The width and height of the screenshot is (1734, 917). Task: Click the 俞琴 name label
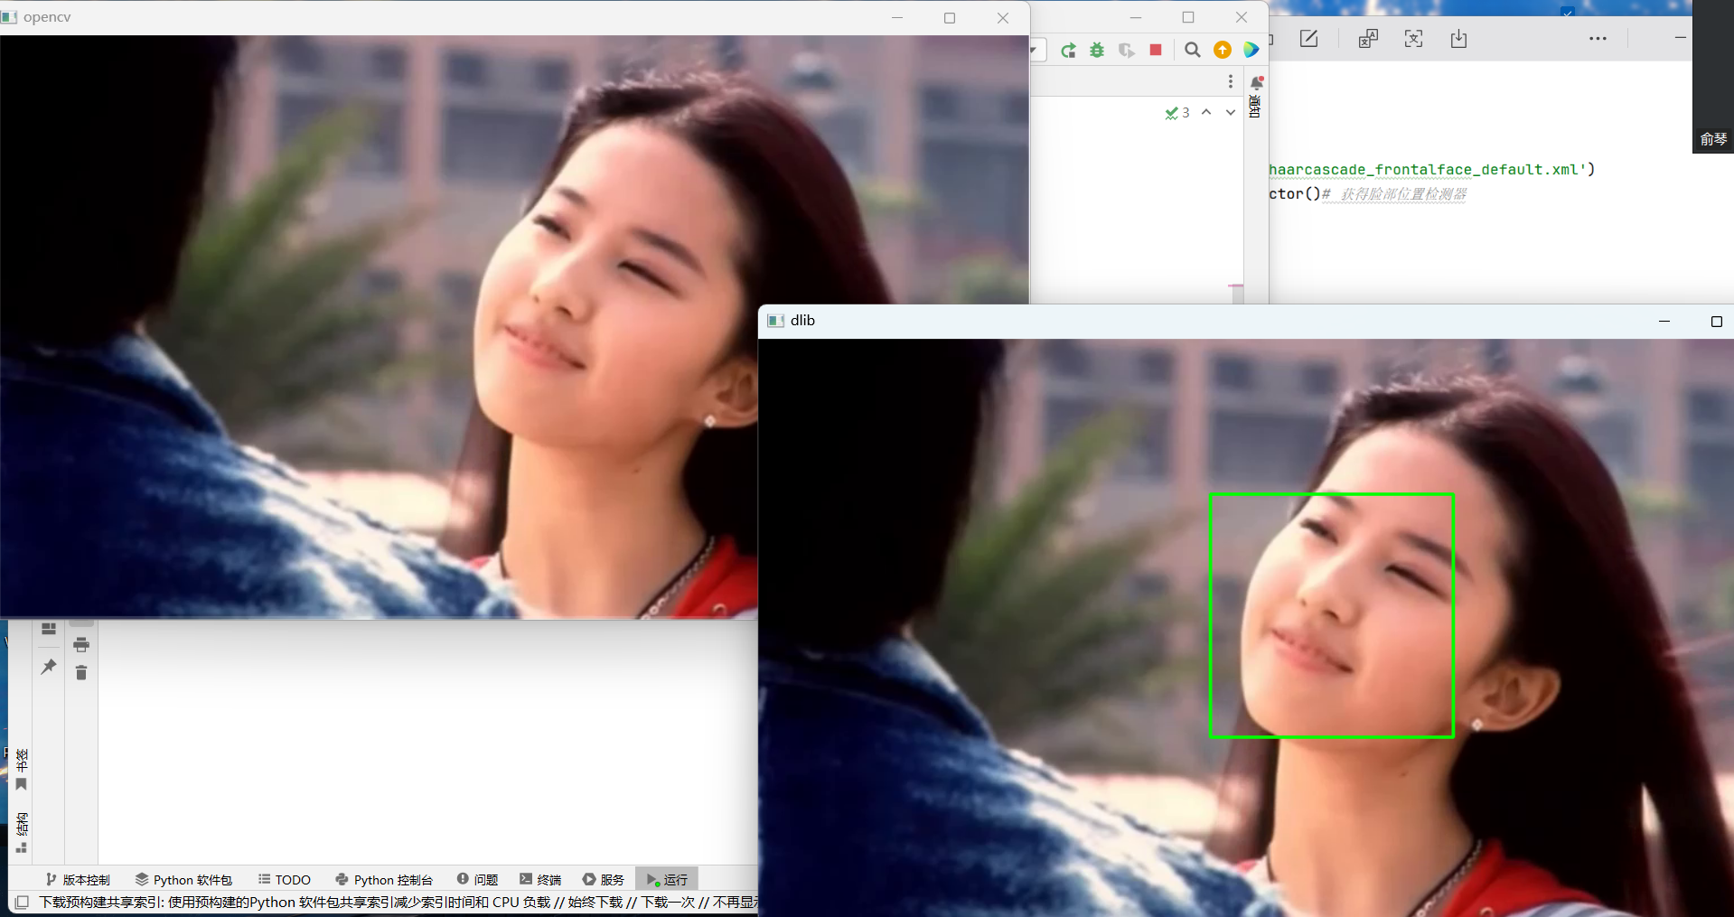1713,139
